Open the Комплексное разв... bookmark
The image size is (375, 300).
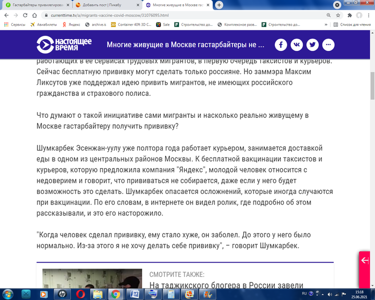coord(237,25)
